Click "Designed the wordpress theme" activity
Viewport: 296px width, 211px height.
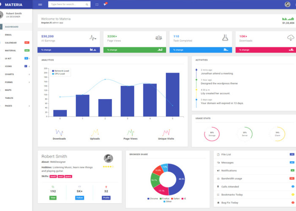[x=219, y=84]
